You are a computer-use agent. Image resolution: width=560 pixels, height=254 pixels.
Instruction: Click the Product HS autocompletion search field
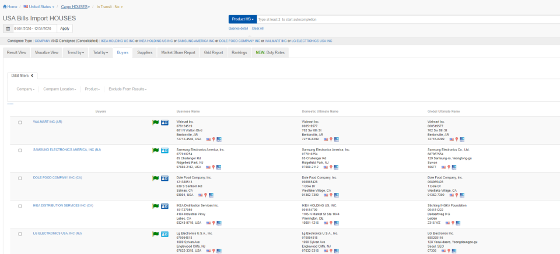pos(408,19)
